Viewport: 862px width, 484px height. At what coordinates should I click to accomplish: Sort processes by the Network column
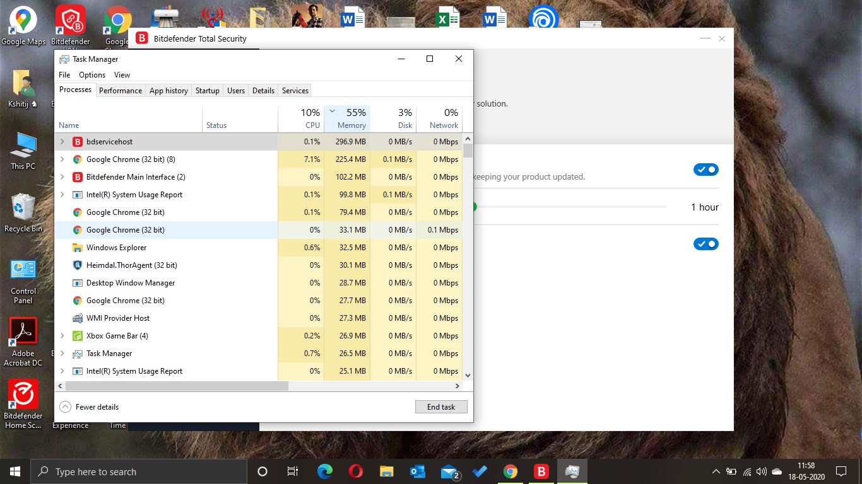439,118
